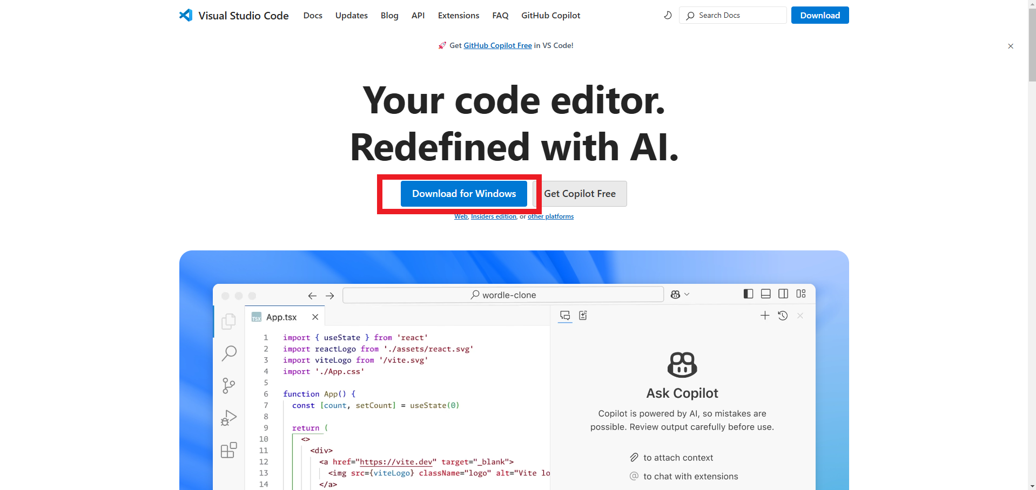The height and width of the screenshot is (490, 1036).
Task: Toggle the dark theme moon icon
Action: click(668, 15)
